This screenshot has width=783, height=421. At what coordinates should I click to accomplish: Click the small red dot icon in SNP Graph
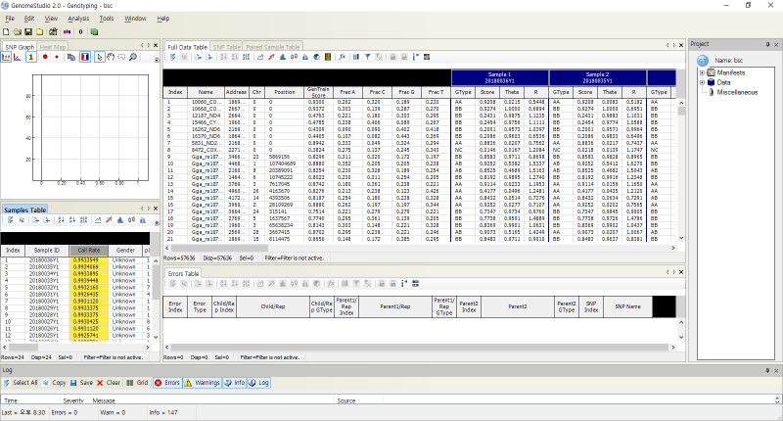57,57
